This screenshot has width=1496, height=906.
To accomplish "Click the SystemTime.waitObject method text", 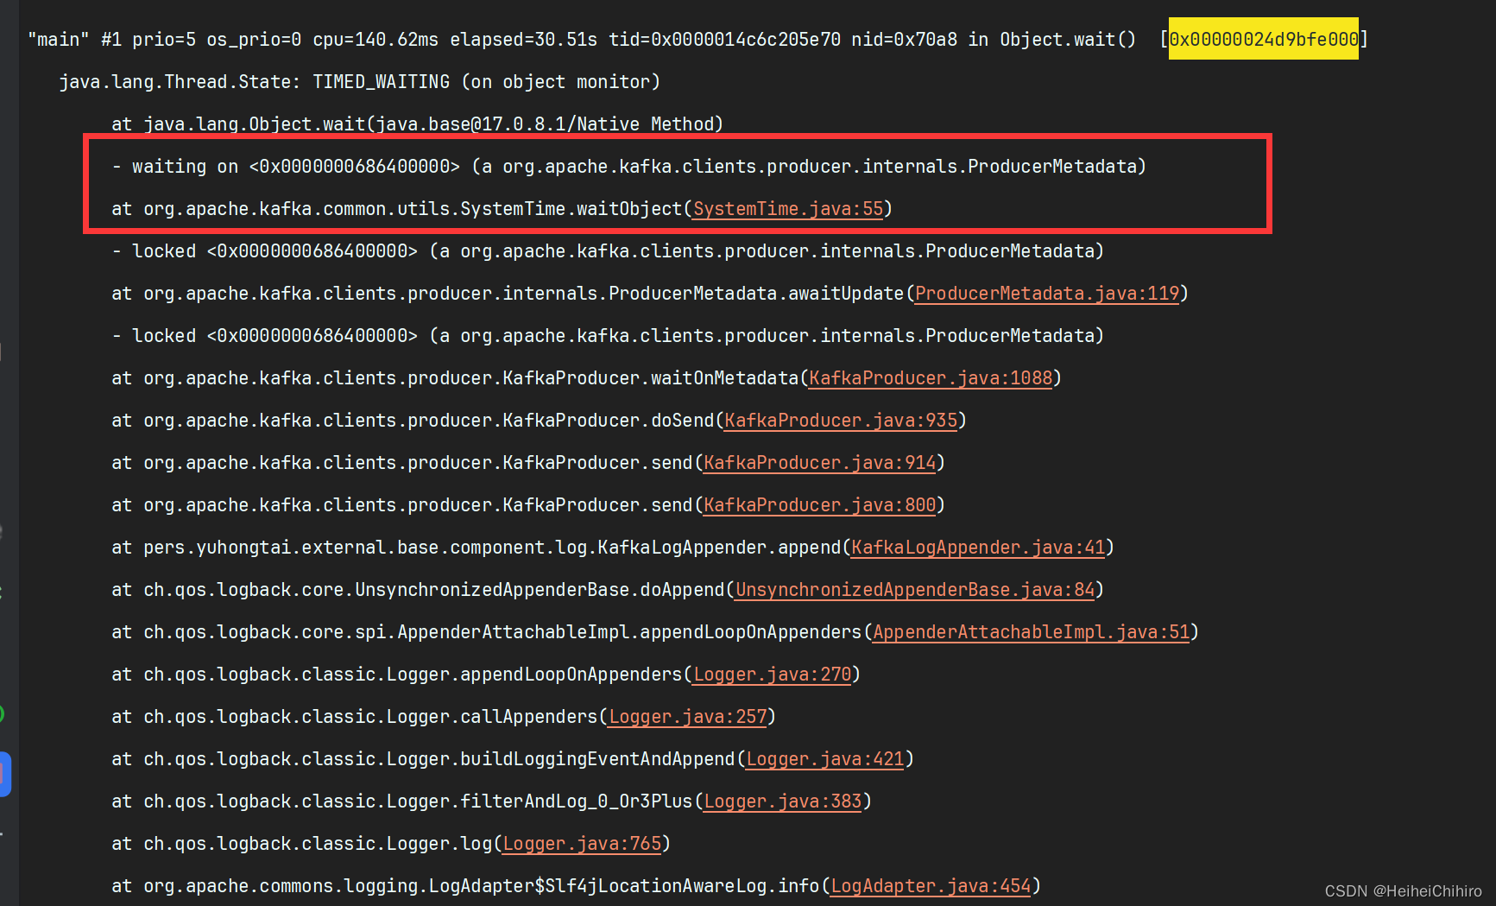I will tap(571, 209).
